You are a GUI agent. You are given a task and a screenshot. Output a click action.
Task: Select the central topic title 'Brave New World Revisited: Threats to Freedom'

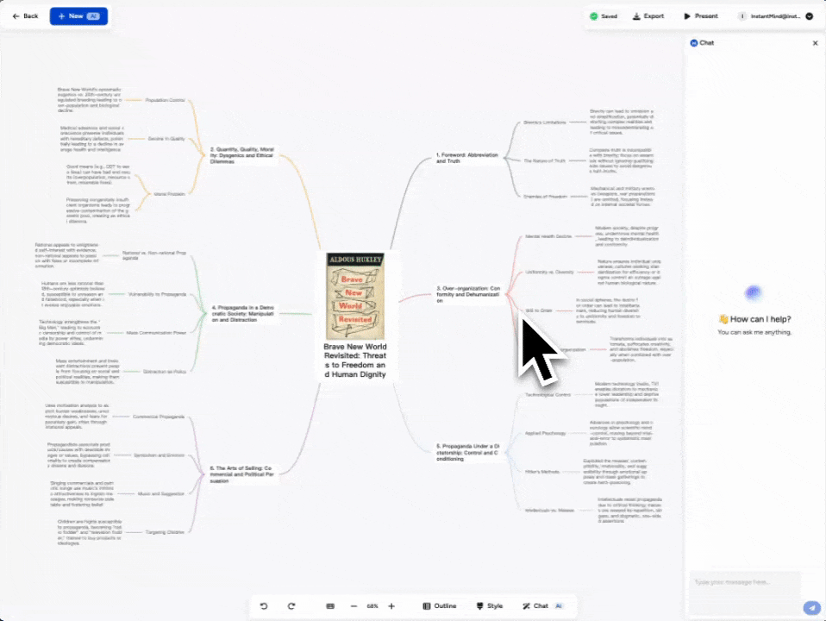[x=355, y=361]
